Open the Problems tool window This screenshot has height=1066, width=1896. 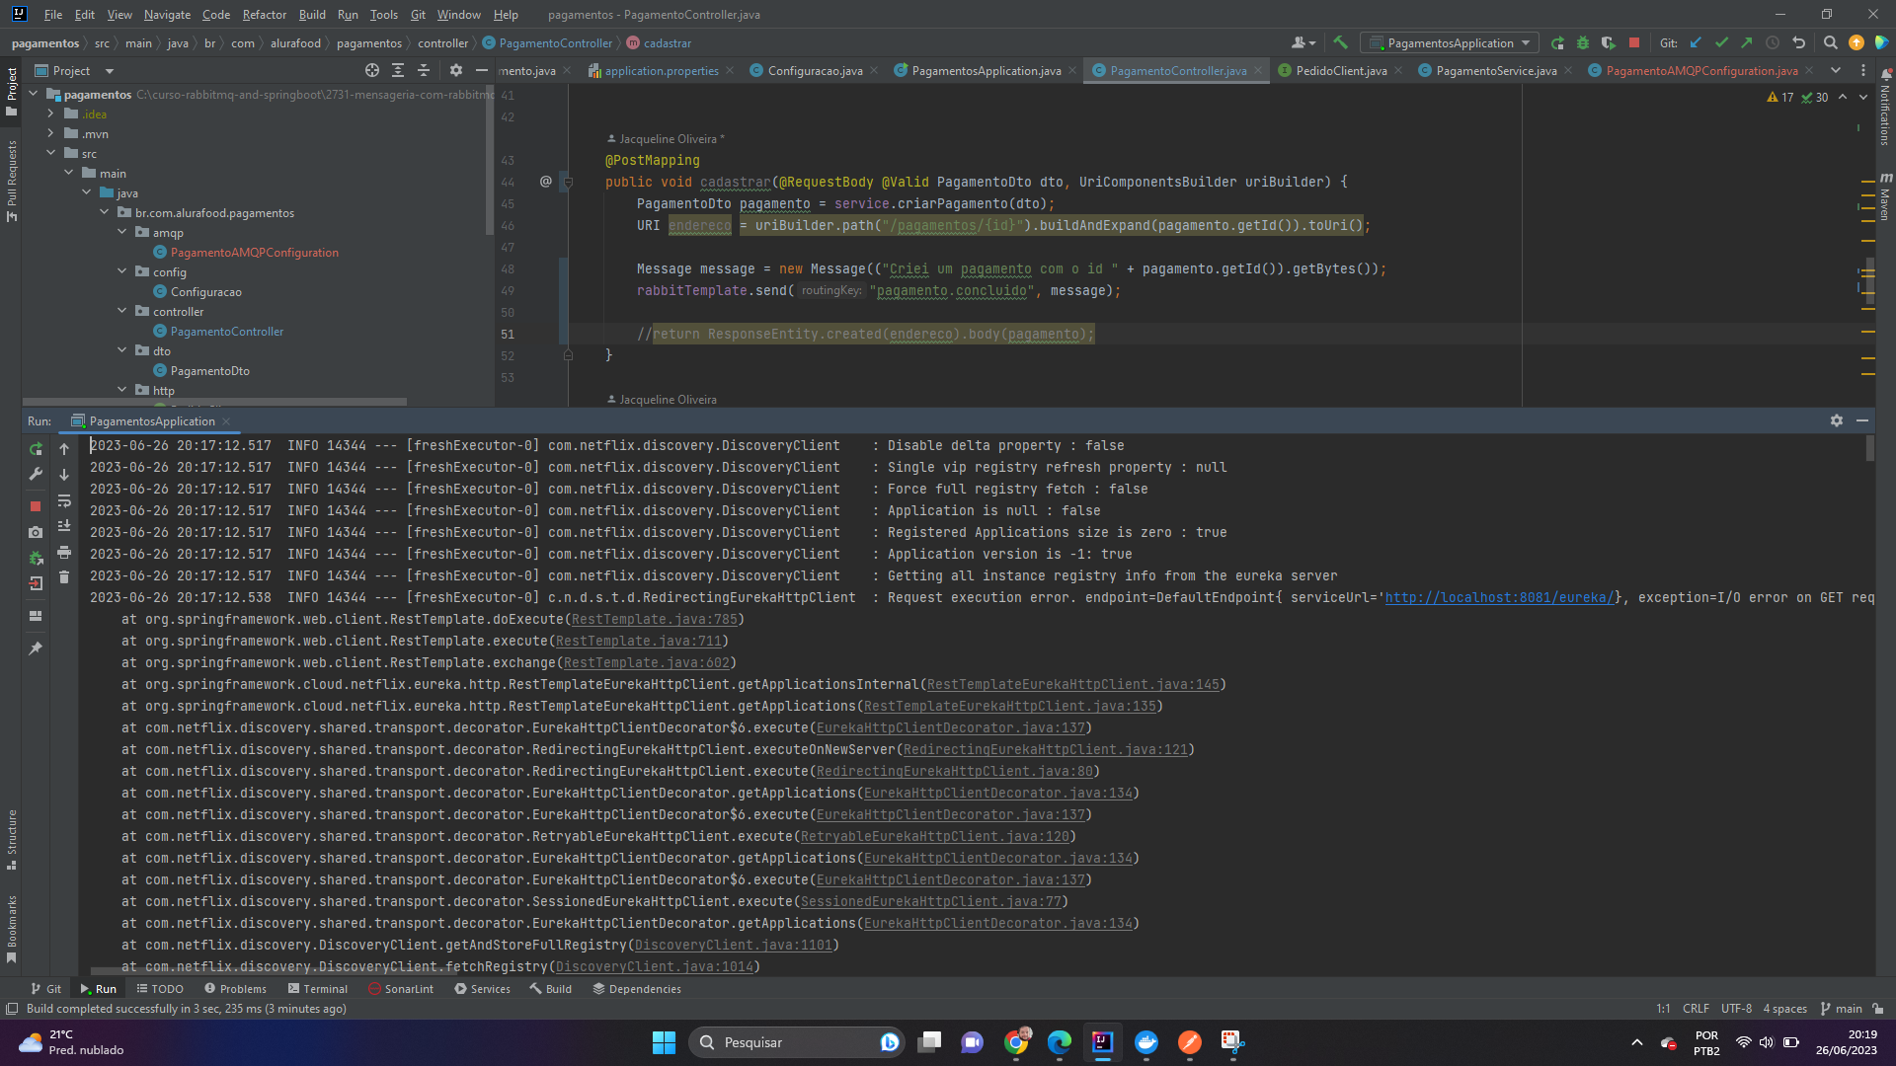235,989
